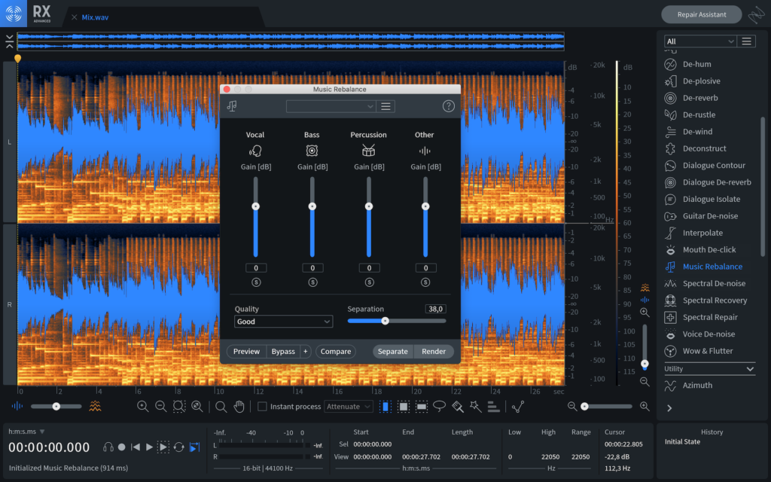The image size is (771, 482).
Task: Toggle loop playback
Action: 178,447
